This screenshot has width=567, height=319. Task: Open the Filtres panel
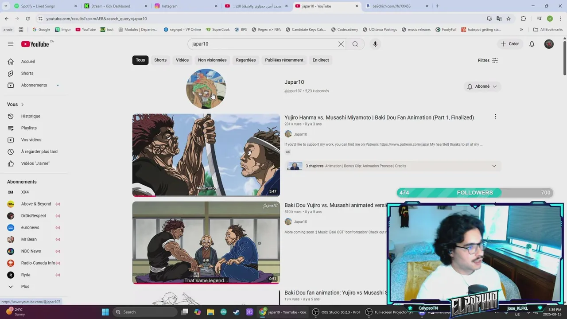point(488,60)
